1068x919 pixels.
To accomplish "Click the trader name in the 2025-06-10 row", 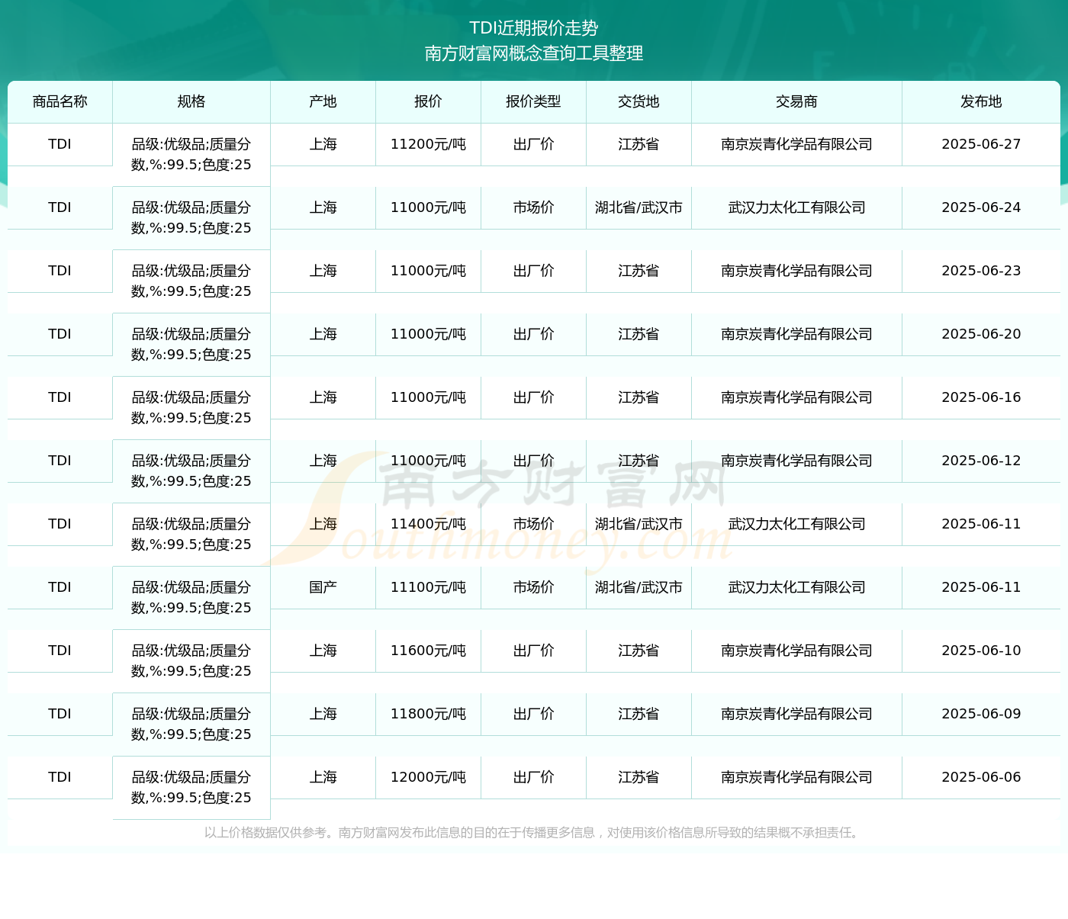I will [x=797, y=651].
